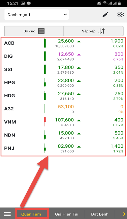Open the hamburger menu icon
127x219 pixels.
pyautogui.click(x=7, y=214)
